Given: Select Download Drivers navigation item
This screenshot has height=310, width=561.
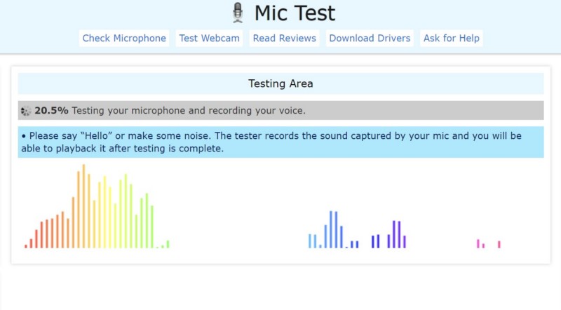Looking at the screenshot, I should tap(370, 38).
